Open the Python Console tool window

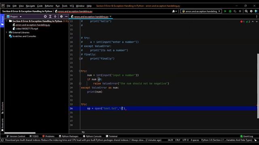(92, 136)
